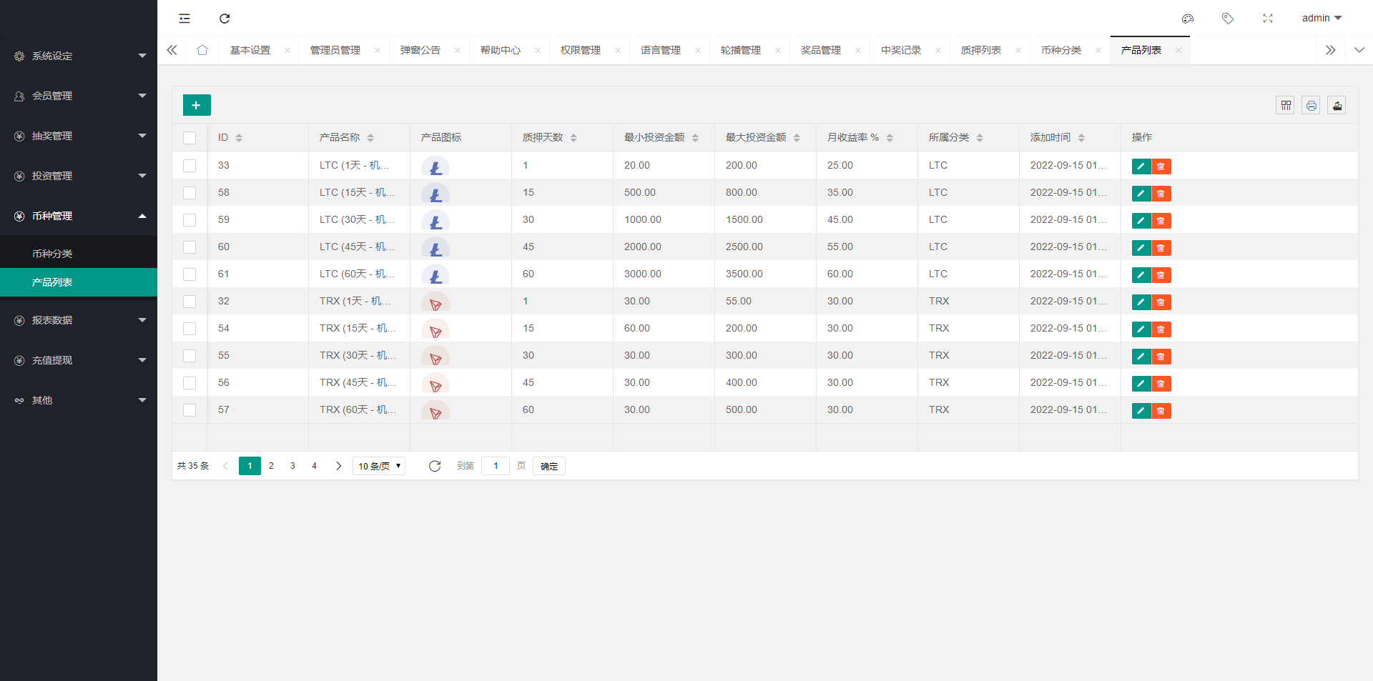Click the 确定 page jump button
The width and height of the screenshot is (1373, 681).
pyautogui.click(x=548, y=465)
